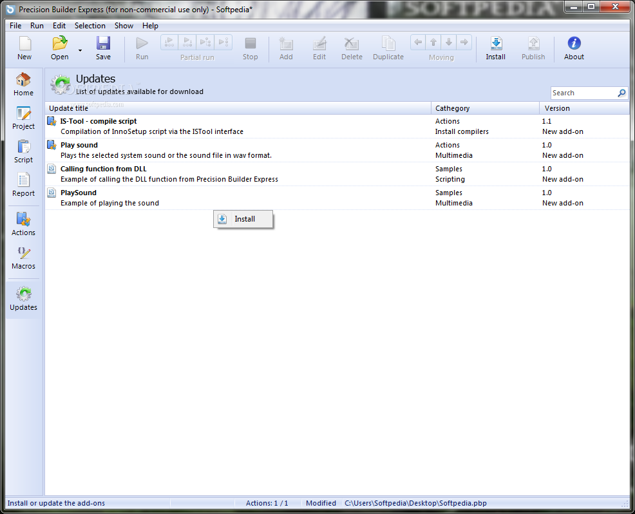Click the Delete toolbar icon

[351, 43]
